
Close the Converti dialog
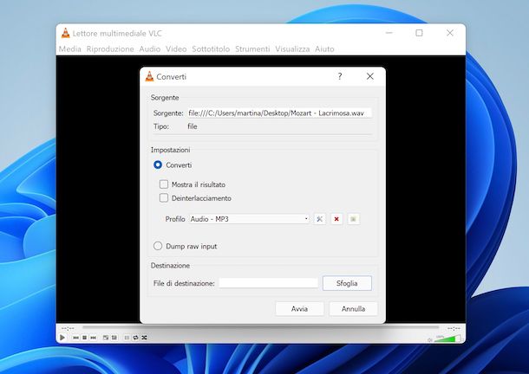pyautogui.click(x=370, y=76)
